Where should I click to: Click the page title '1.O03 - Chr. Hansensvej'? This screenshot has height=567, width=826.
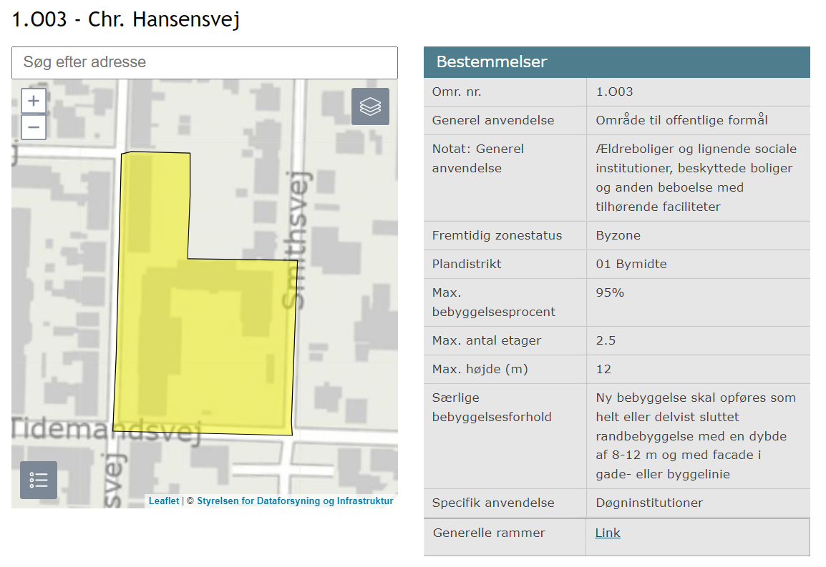pos(126,19)
